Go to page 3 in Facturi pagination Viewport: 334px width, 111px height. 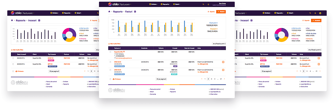(x=211, y=79)
